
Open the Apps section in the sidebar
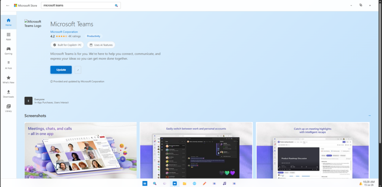pyautogui.click(x=9, y=36)
